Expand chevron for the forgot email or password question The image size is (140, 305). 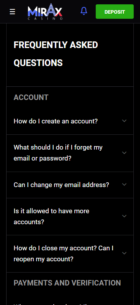124,153
